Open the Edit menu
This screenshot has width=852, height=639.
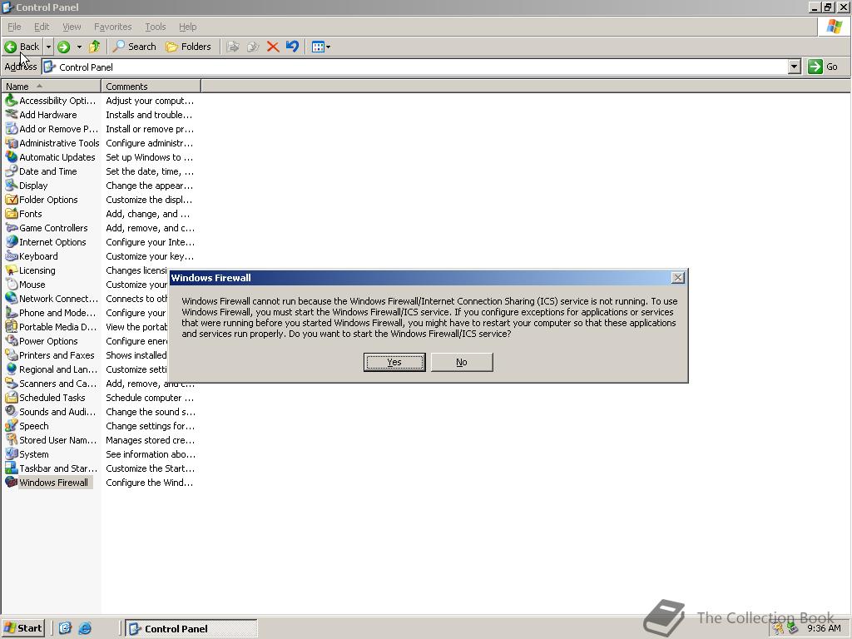point(42,27)
